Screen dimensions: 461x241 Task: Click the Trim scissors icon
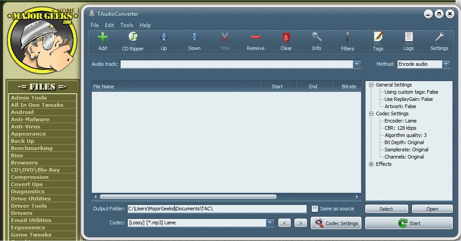[x=225, y=37]
